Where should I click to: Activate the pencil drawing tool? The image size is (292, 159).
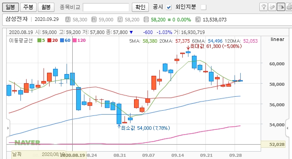pos(272,7)
